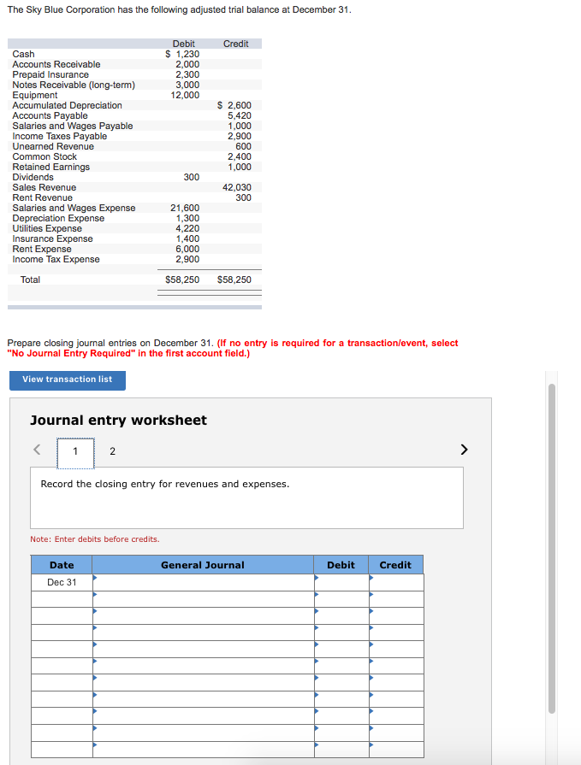
Task: Click the Debit cell in the Dec 31 row
Action: pos(341,582)
